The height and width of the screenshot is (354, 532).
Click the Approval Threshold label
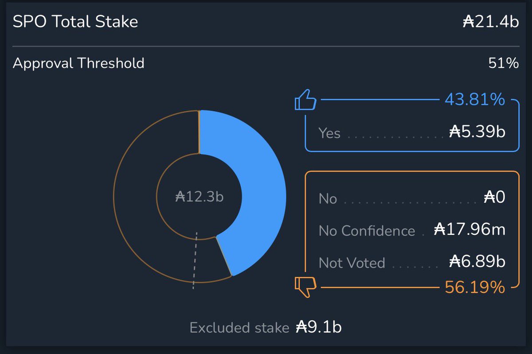[x=78, y=63]
